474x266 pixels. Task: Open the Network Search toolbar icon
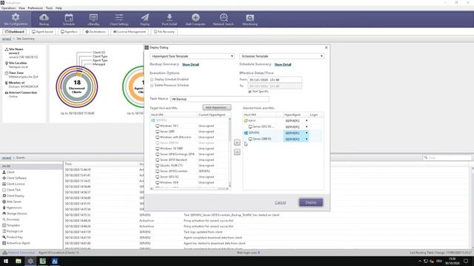224,19
